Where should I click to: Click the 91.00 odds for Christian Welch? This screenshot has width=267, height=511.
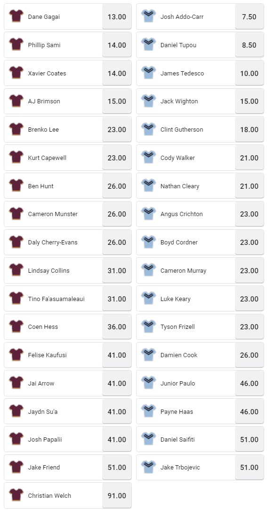pyautogui.click(x=117, y=495)
